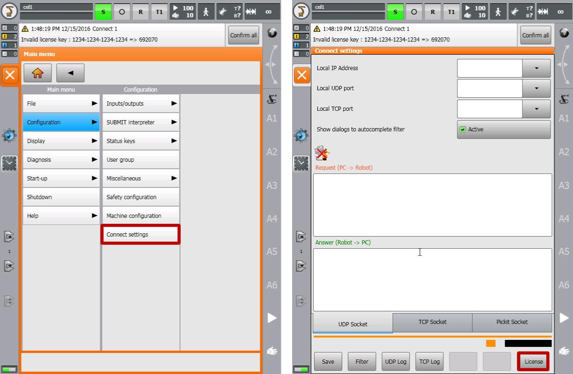Click the Home icon in Main menu
Screen dimensions: 573x374
(x=37, y=73)
